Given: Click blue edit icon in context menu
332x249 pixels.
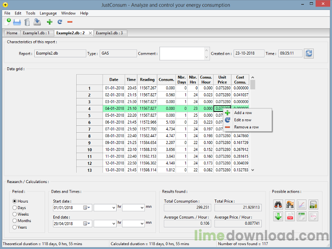Looking at the screenshot, I should (228, 120).
